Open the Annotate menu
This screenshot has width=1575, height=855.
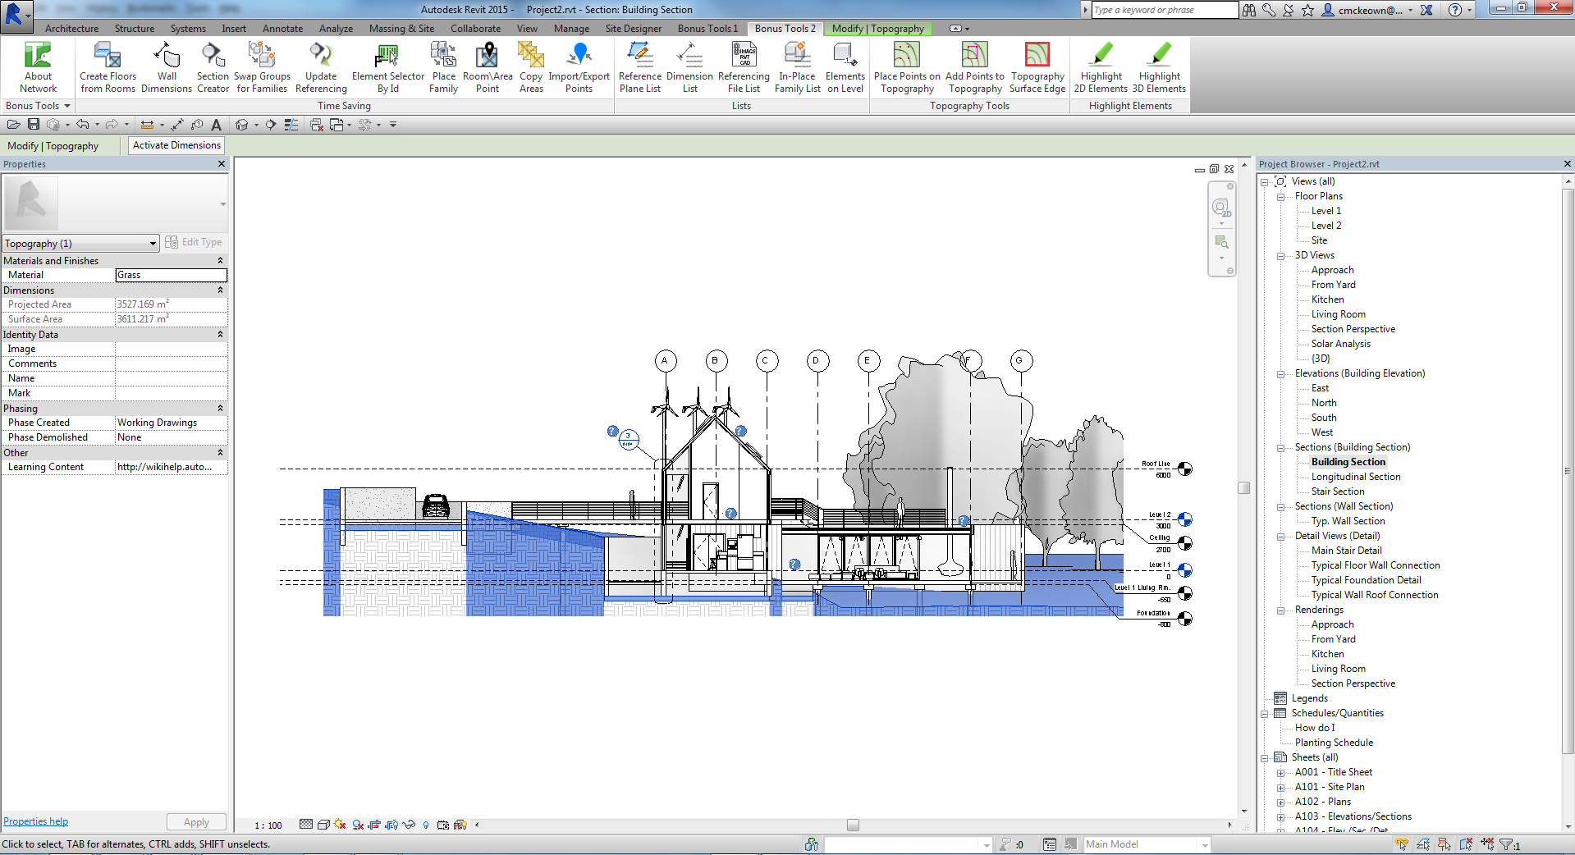(282, 28)
